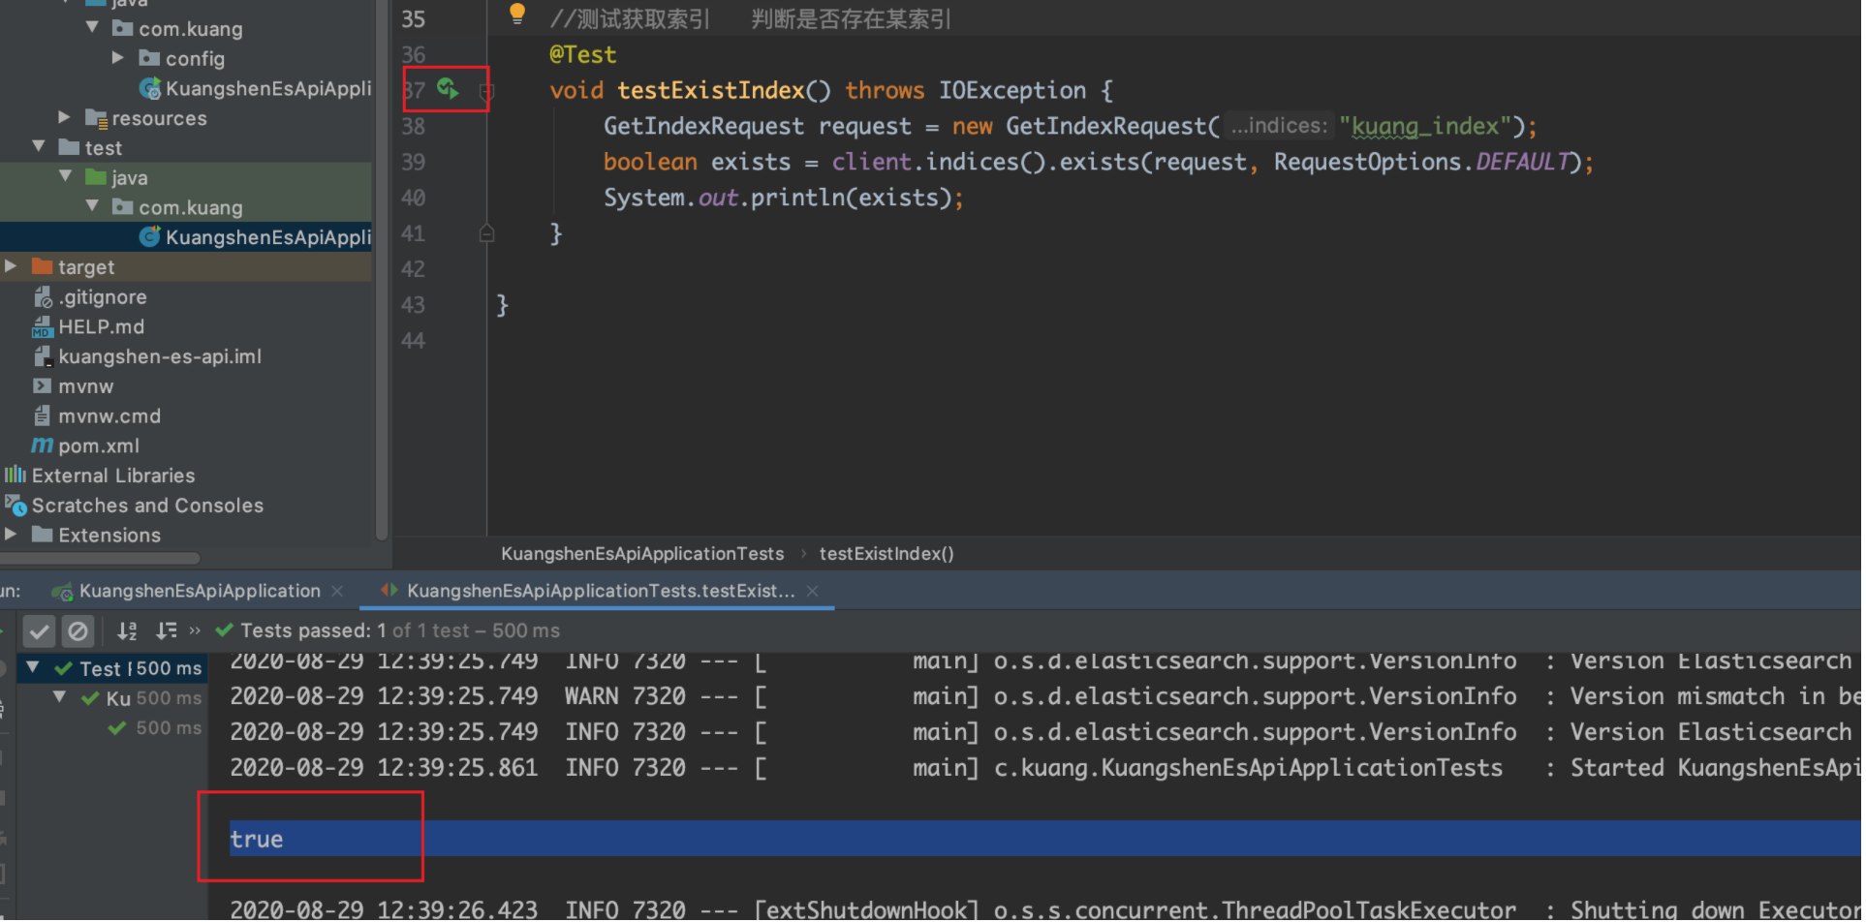Click the project tree horizontal scrollbar
Viewport: 1866px width, 922px height.
coord(100,558)
